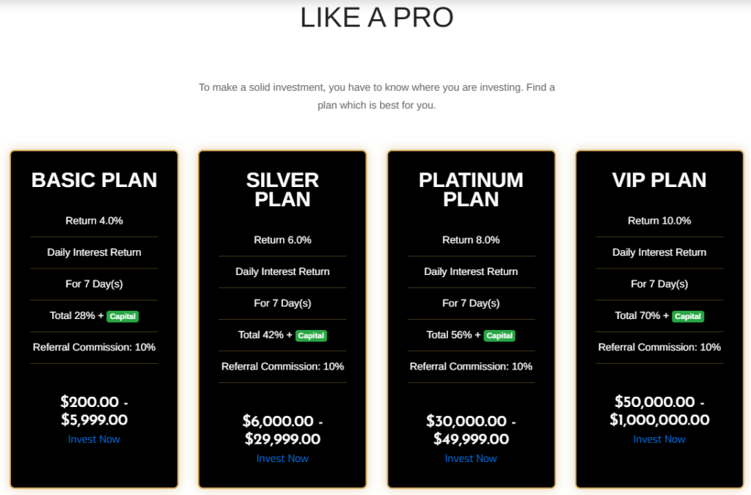The width and height of the screenshot is (751, 495).
Task: Click Referral Commission: 10% in Platinum Plan
Action: (x=471, y=367)
